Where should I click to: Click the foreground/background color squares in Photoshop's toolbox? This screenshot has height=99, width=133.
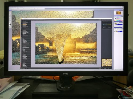pos(10,24)
